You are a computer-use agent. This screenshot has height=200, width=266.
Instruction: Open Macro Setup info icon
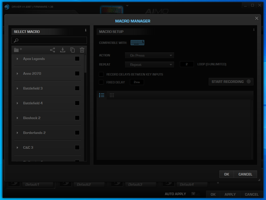coord(254,30)
